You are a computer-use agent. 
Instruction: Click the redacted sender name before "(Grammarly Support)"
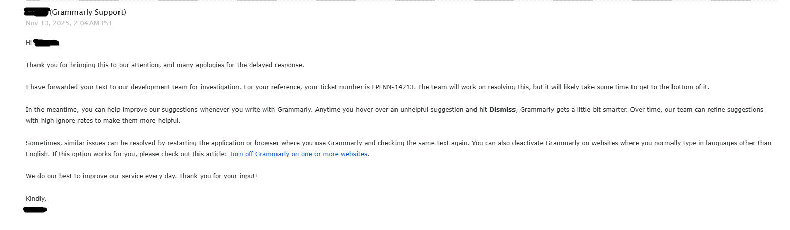pos(36,12)
